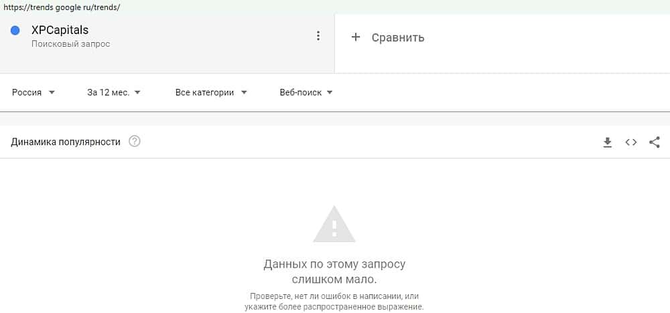Click the blue dot next to XPCapitals
This screenshot has width=670, height=313.
15,30
